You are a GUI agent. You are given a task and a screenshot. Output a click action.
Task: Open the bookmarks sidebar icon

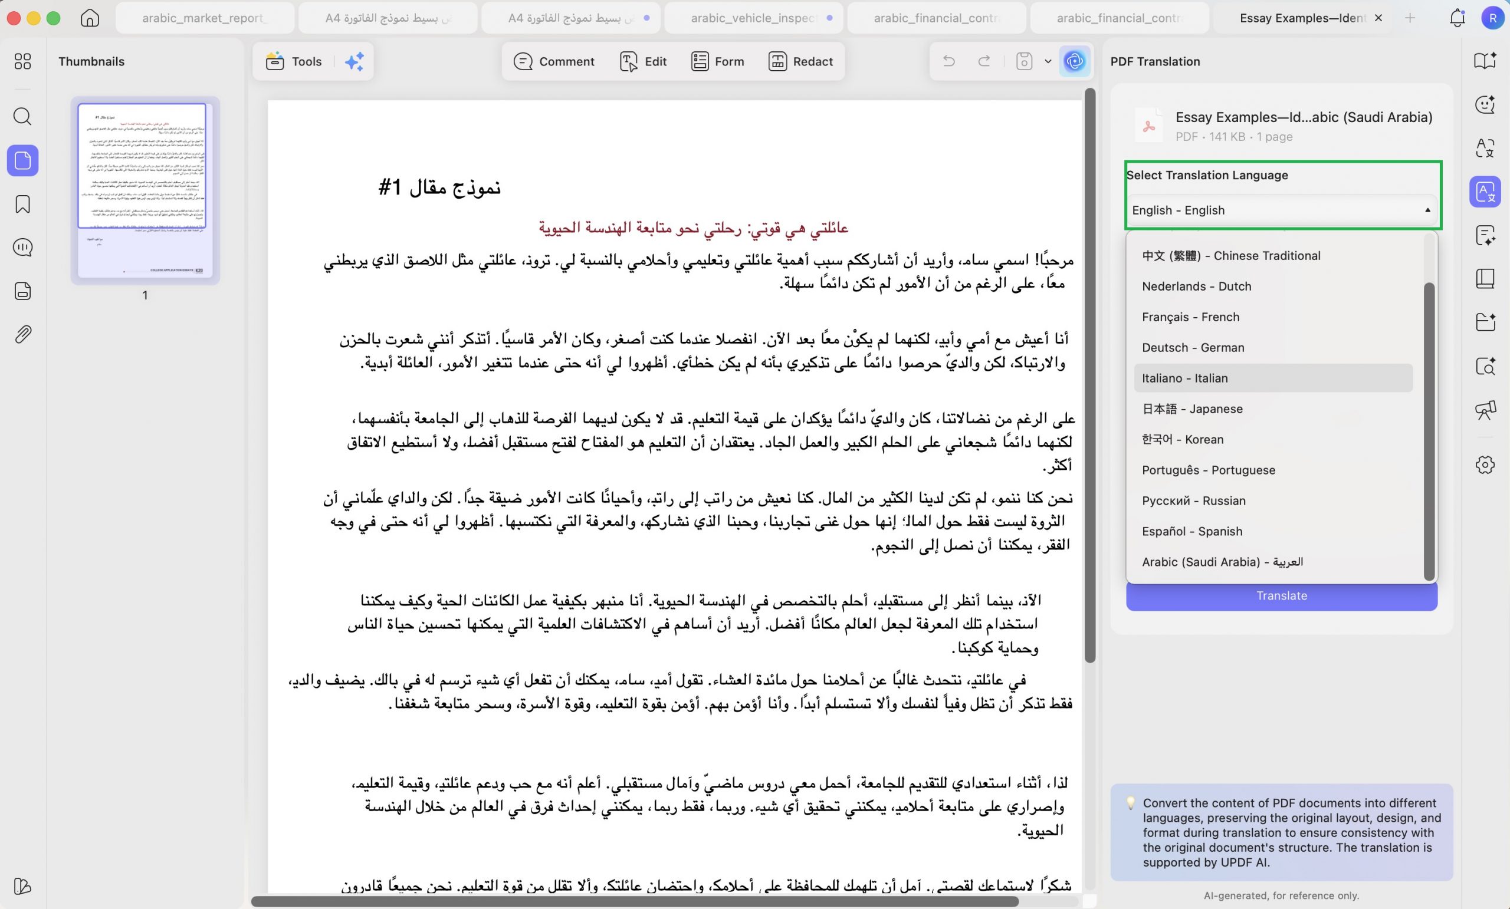[22, 204]
